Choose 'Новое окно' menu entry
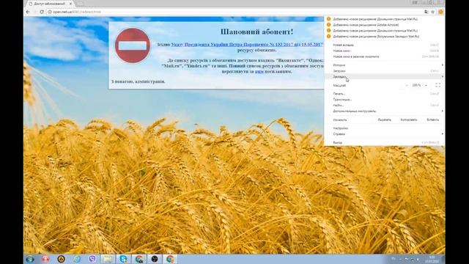The width and height of the screenshot is (469, 264). tap(384, 51)
